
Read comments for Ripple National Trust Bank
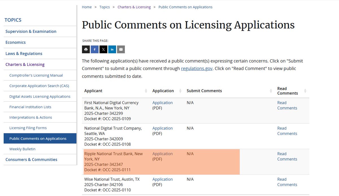coord(287,156)
